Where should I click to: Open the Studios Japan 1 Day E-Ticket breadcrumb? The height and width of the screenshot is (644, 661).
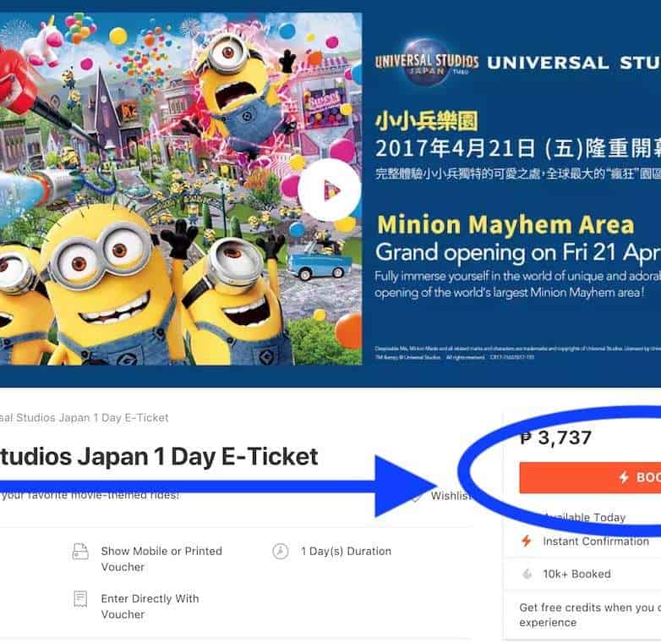(84, 418)
